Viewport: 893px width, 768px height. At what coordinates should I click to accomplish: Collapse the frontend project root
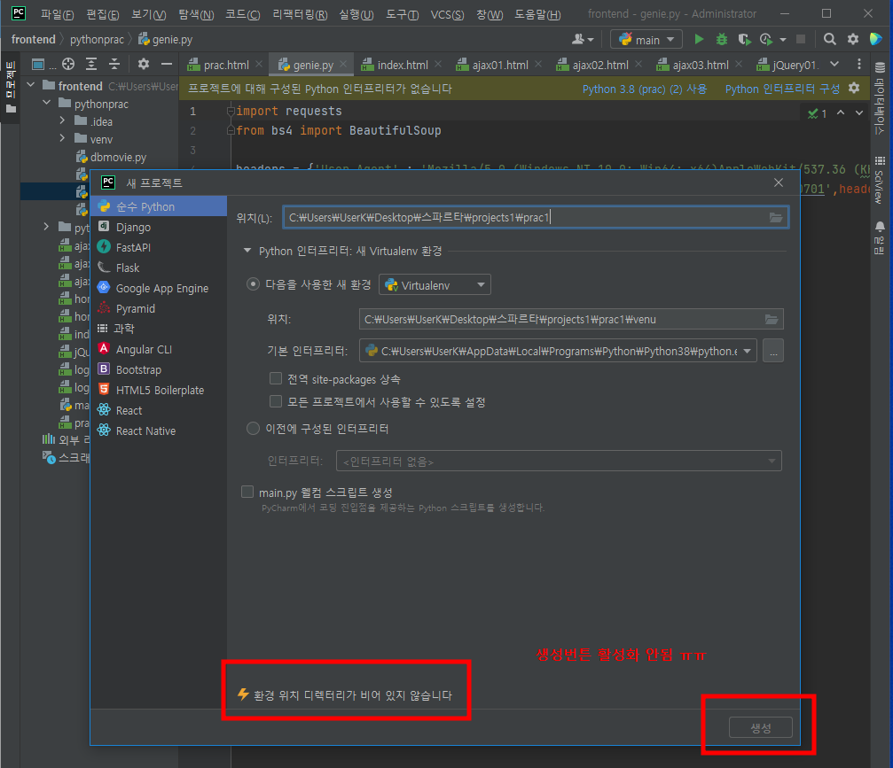31,85
